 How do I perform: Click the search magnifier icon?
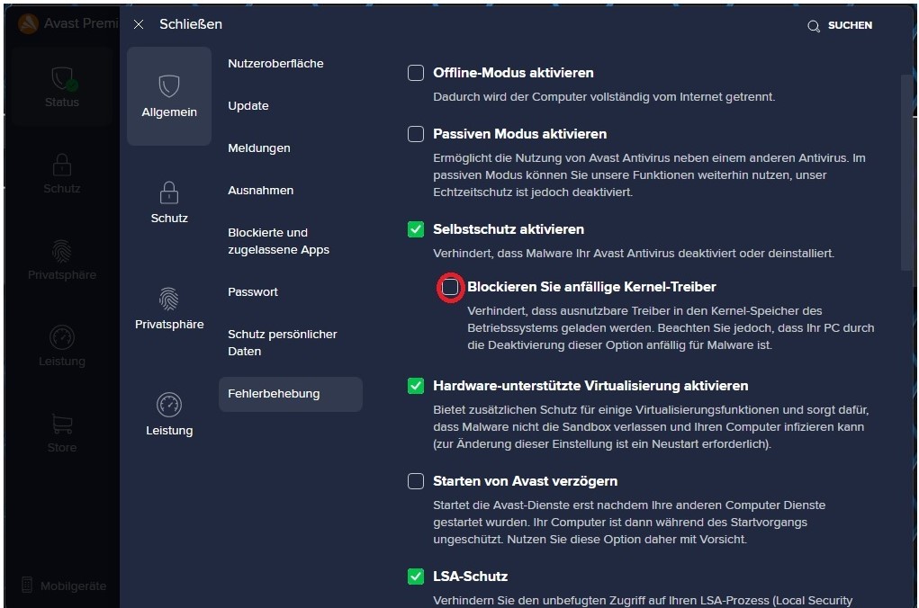tap(814, 26)
